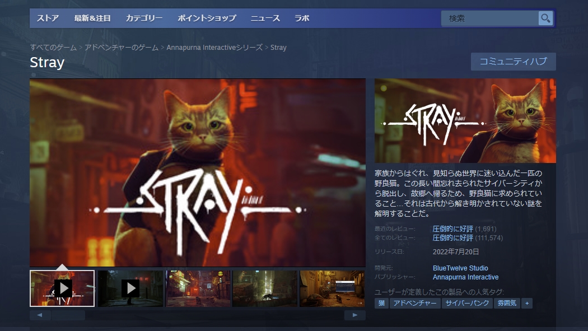Image resolution: width=588 pixels, height=331 pixels.
Task: Click the search magnifier icon
Action: click(x=545, y=18)
